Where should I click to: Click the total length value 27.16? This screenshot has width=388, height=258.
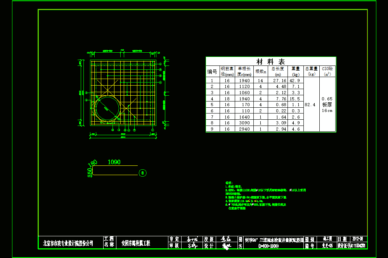pos(280,81)
